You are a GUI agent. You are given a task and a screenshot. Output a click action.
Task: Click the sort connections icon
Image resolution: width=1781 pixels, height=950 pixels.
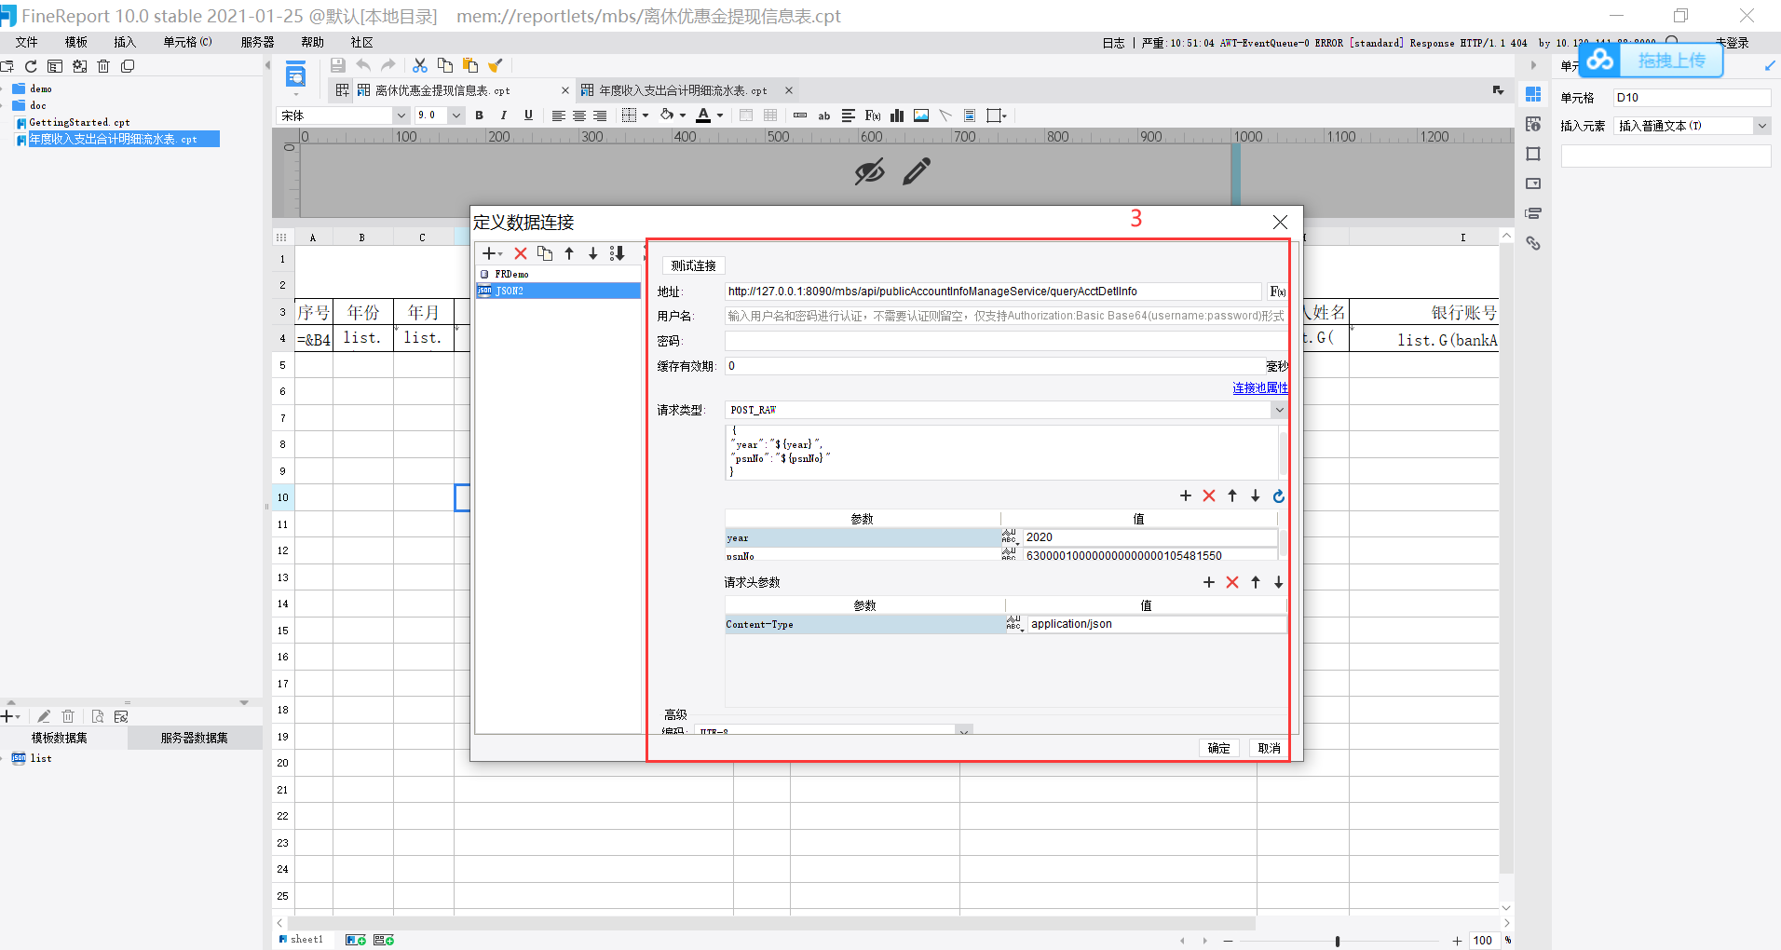tap(618, 253)
